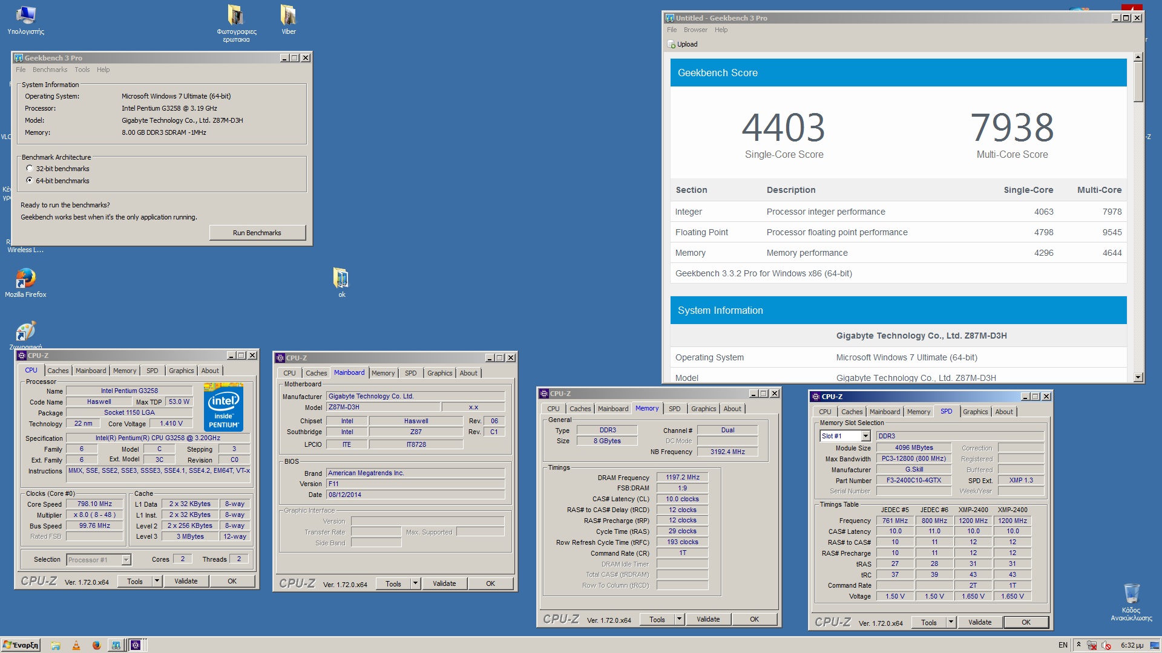This screenshot has width=1162, height=653.
Task: Expand Tools dropdown arrow in CPU-Z Memory window
Action: (679, 619)
